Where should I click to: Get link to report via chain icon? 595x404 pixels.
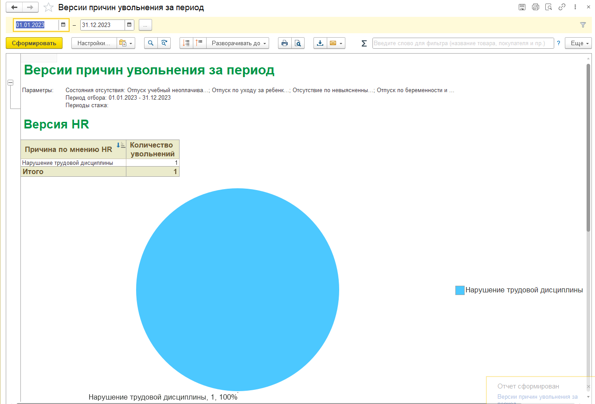tap(562, 7)
